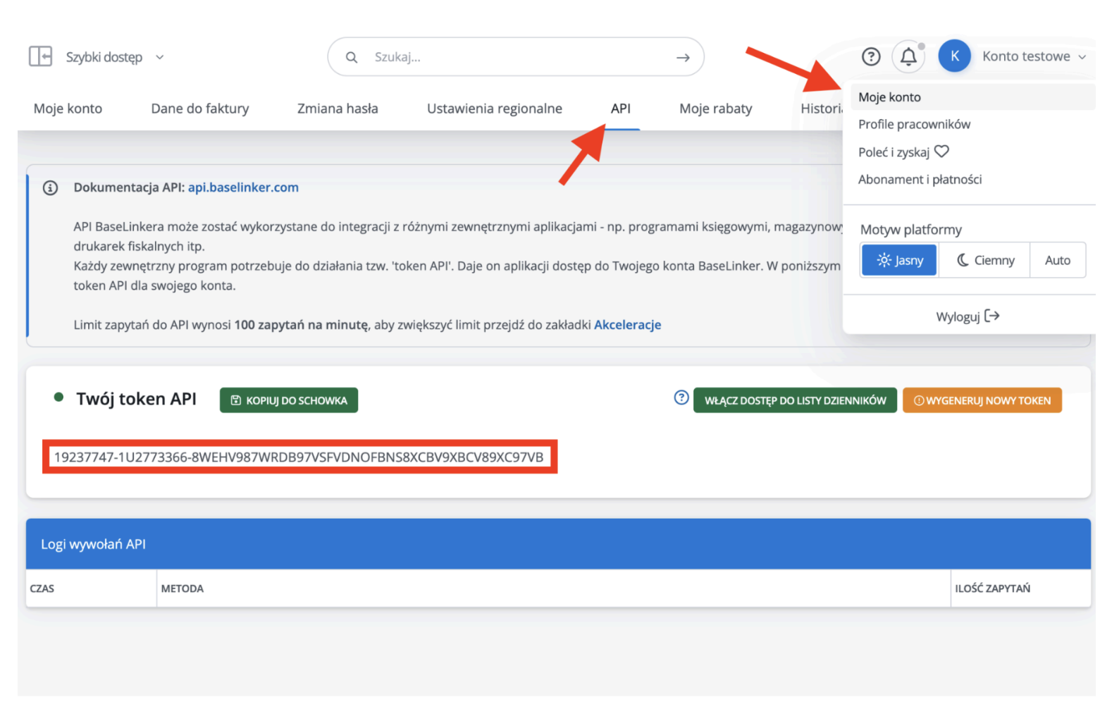
Task: Click the search arrow submit icon
Action: click(682, 58)
